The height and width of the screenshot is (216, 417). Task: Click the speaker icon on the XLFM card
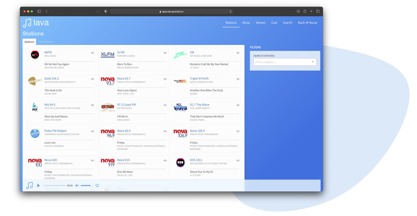pos(165,53)
